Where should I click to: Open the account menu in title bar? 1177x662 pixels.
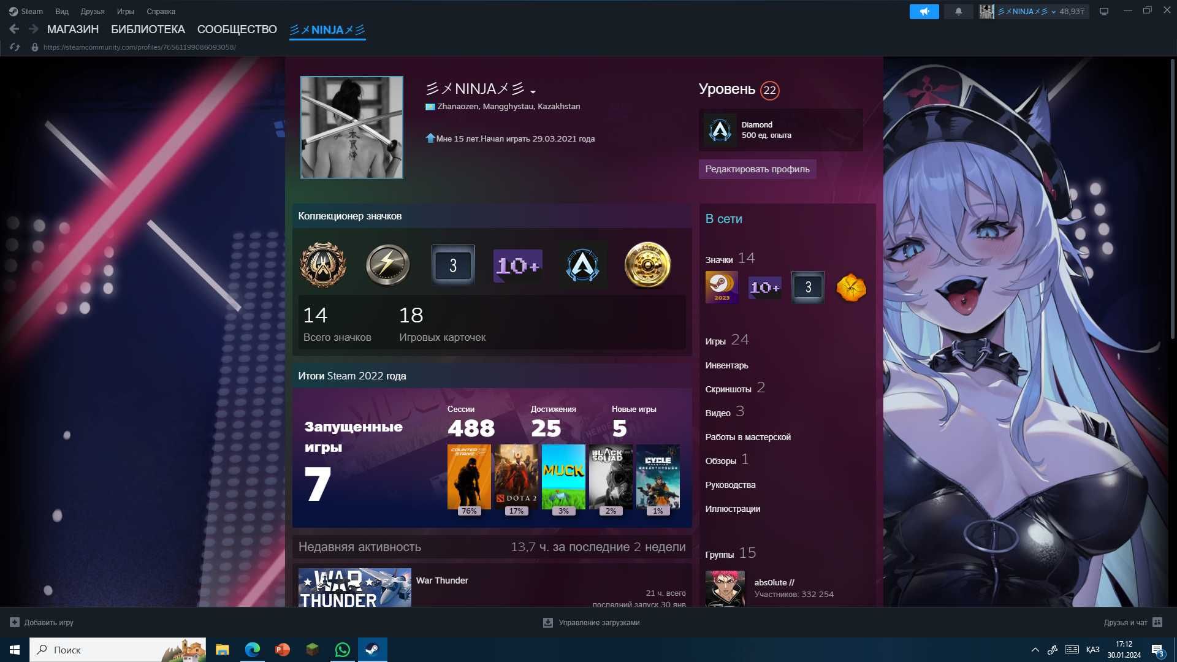tap(1034, 11)
